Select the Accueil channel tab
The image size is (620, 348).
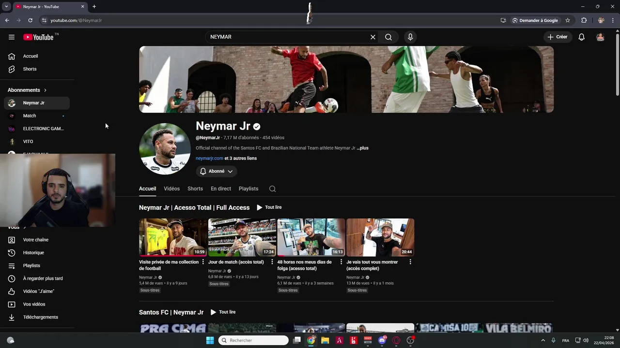[x=147, y=188]
